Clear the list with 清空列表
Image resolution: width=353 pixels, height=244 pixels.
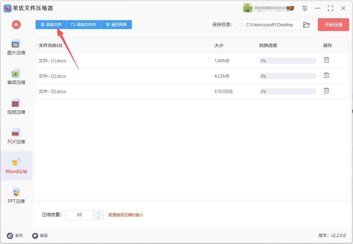pos(116,25)
